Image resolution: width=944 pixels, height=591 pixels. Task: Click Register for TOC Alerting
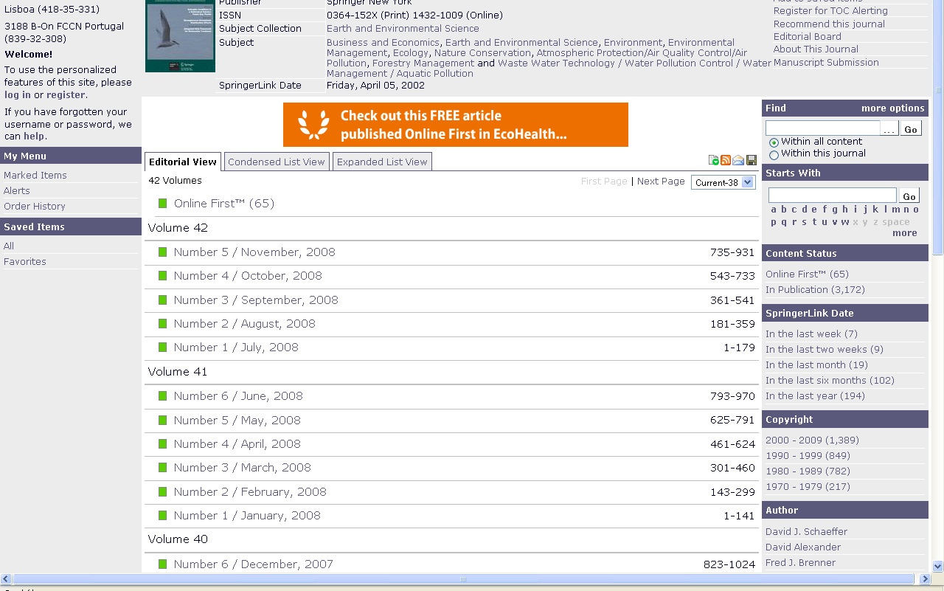830,10
